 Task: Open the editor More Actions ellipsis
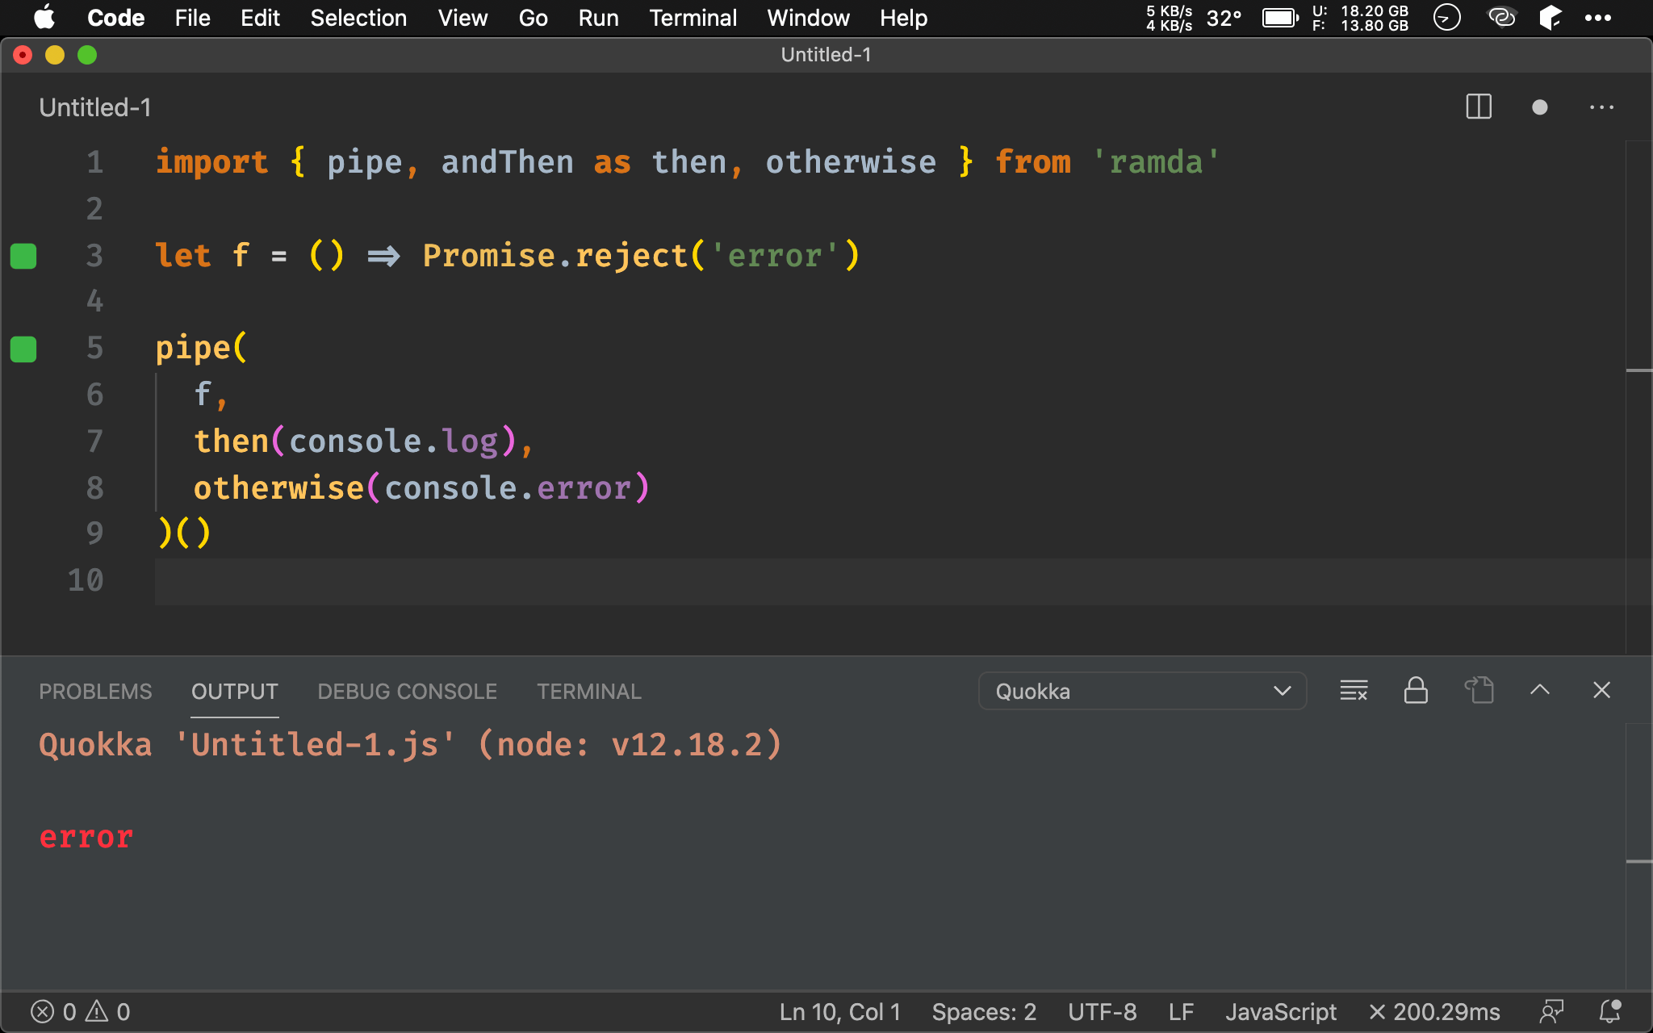coord(1601,107)
